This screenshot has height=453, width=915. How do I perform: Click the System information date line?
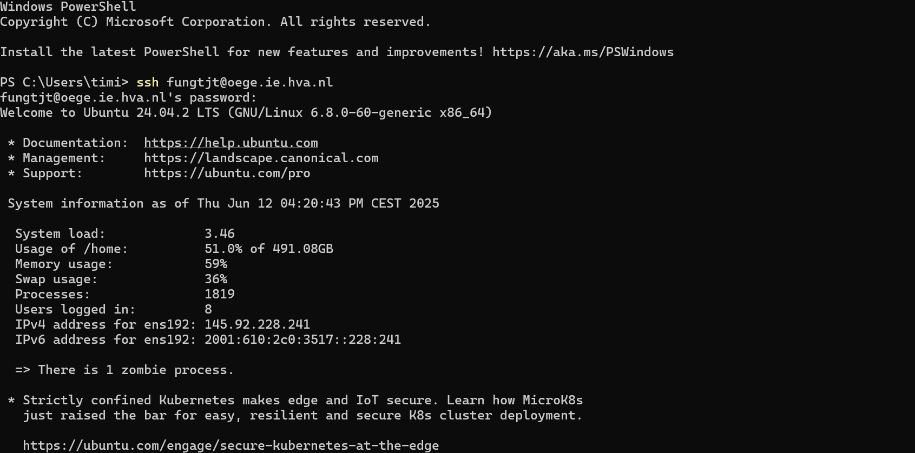pos(223,204)
